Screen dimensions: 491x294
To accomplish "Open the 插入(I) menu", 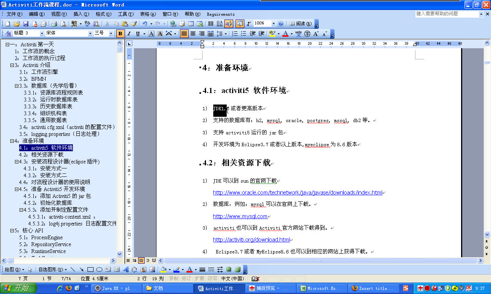I will (81, 14).
